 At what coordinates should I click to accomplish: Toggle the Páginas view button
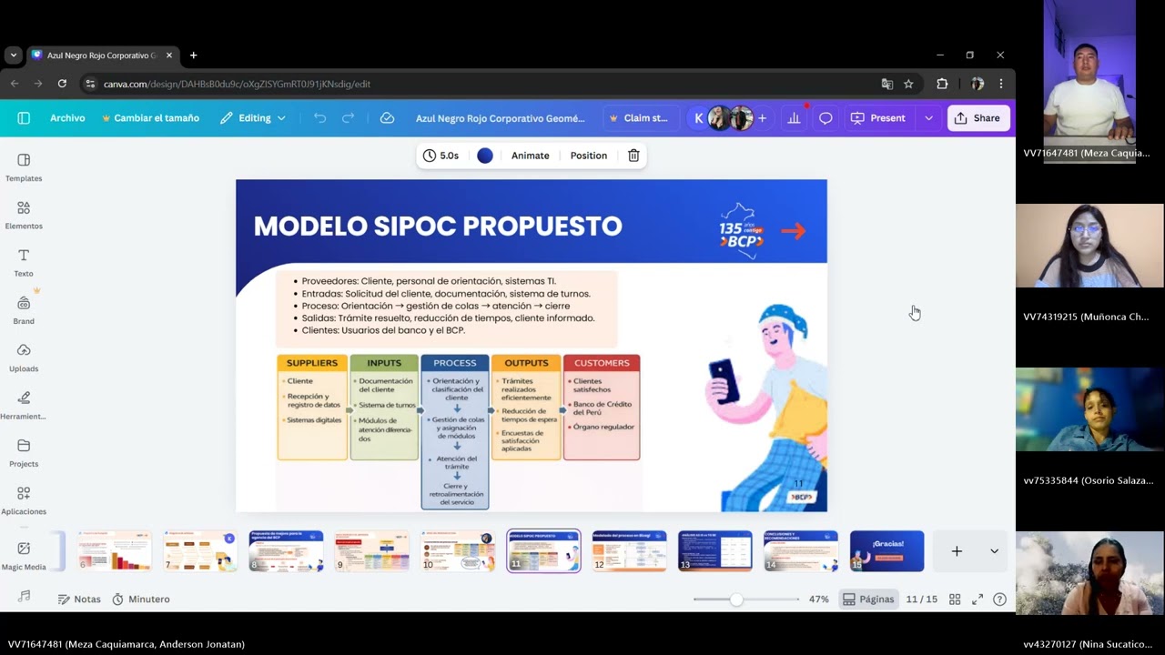click(868, 600)
